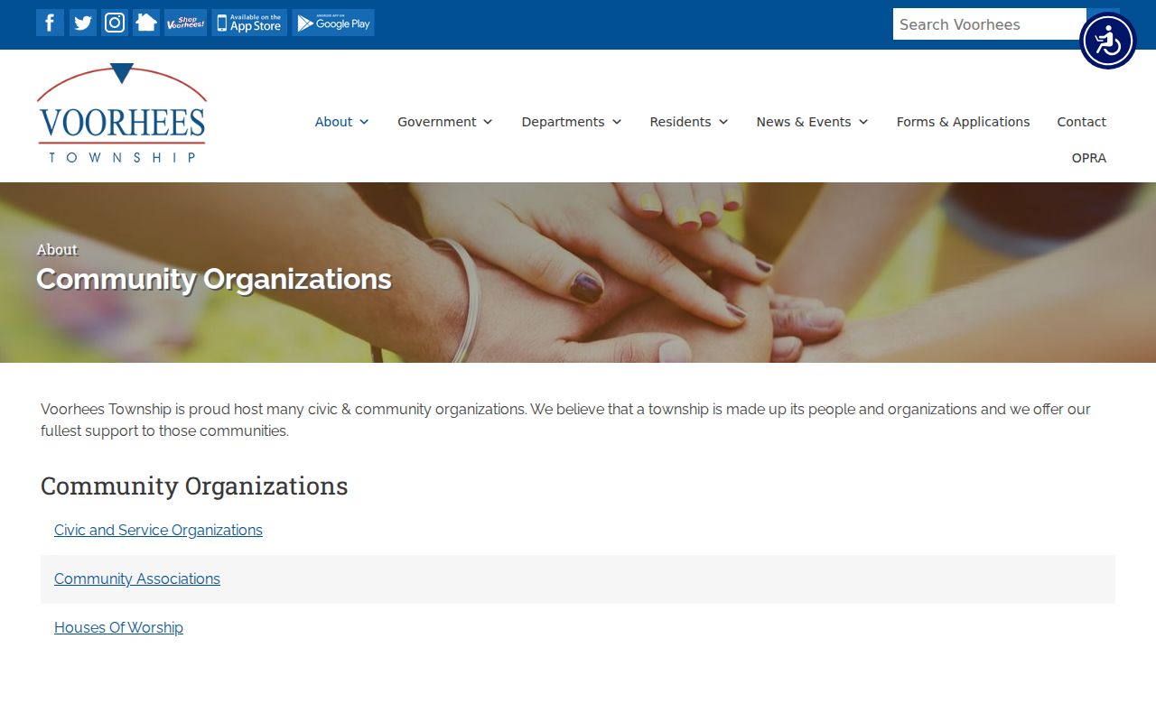Expand the Departments dropdown menu
Image resolution: width=1156 pixels, height=722 pixels.
coord(572,122)
